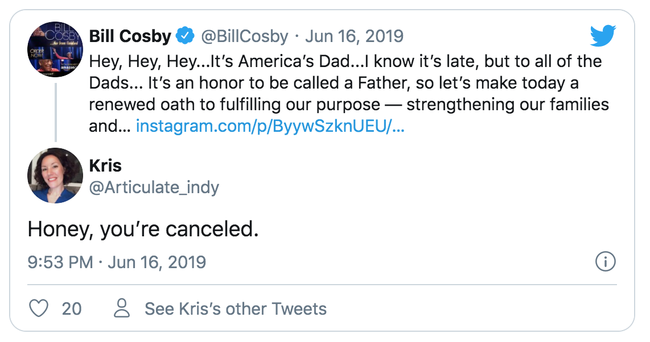Open the instagram.com post link
The image size is (650, 342).
(x=270, y=126)
